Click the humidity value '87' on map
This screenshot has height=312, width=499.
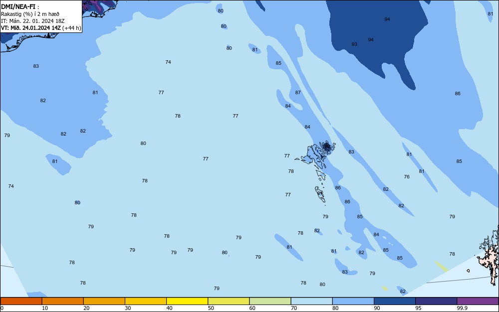(298, 93)
